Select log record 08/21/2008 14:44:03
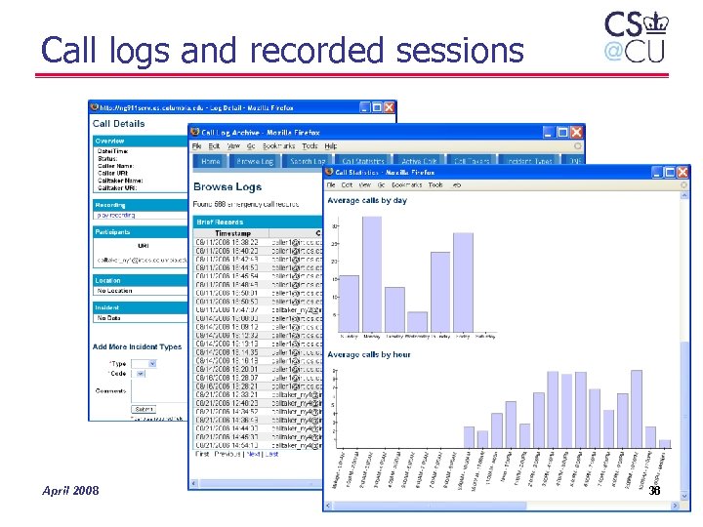This screenshot has height=527, width=703. coord(258,428)
